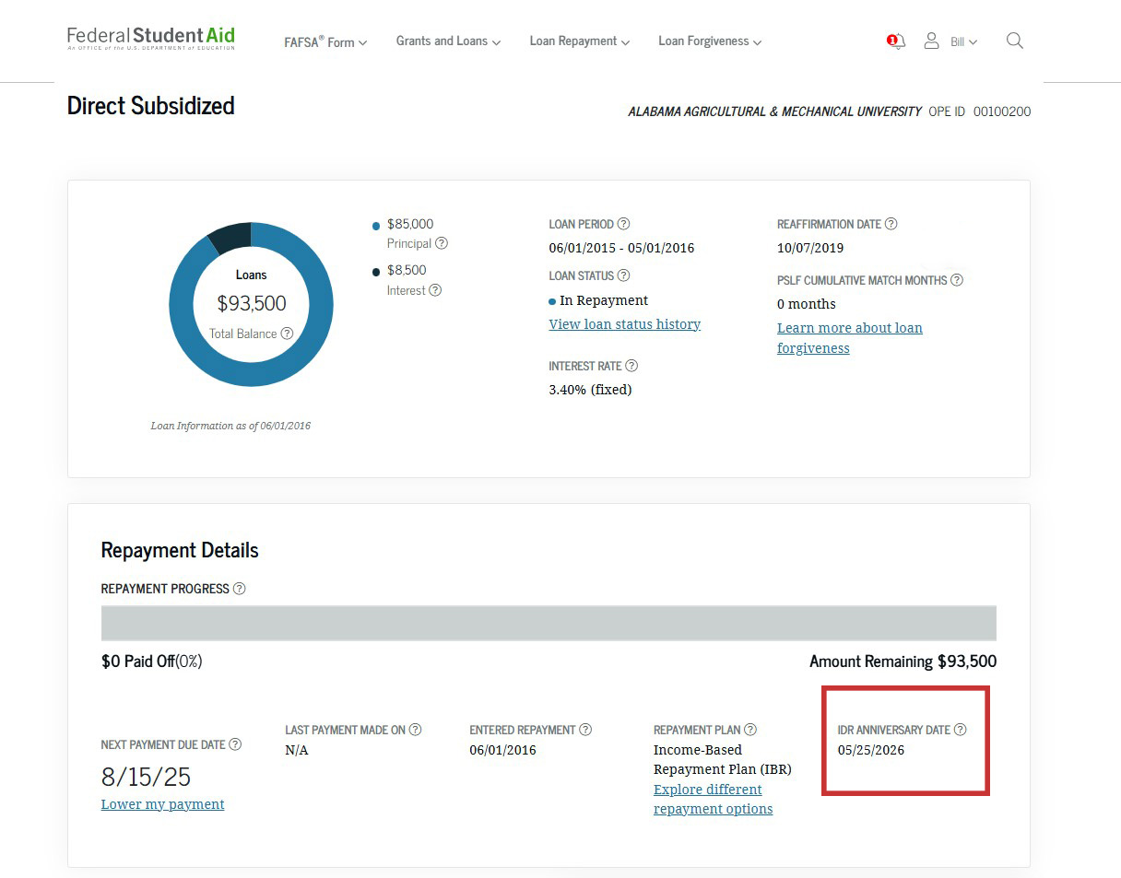Click the Next Payment Due Date help icon
The image size is (1121, 878).
(x=236, y=743)
